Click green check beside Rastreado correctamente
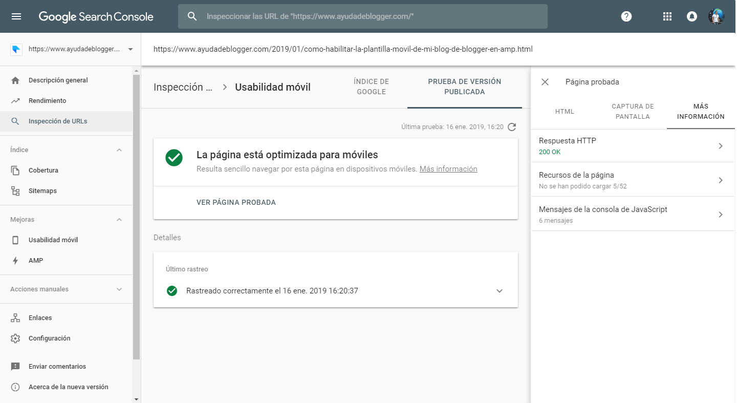 tap(172, 291)
